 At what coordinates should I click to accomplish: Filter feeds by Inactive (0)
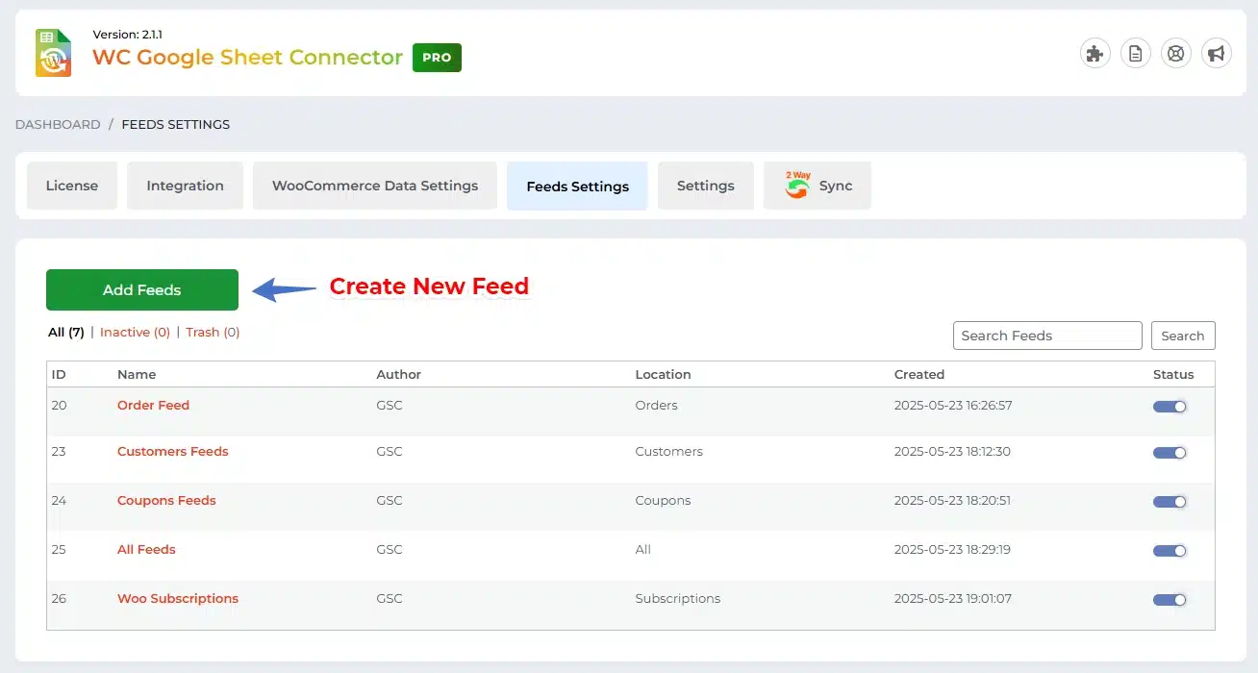coord(135,332)
